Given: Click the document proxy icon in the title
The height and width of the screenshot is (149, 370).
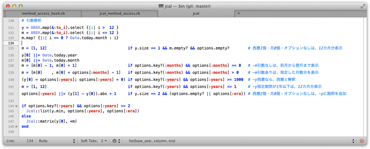Looking at the screenshot, I should click(161, 6).
